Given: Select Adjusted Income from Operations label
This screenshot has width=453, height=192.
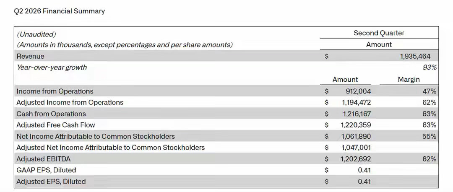Looking at the screenshot, I should (x=70, y=102).
